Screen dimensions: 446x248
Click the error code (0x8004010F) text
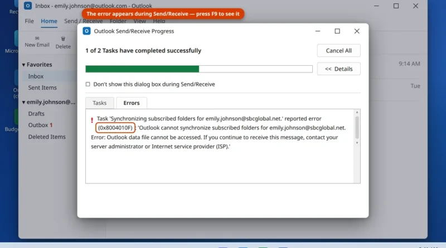click(x=115, y=128)
